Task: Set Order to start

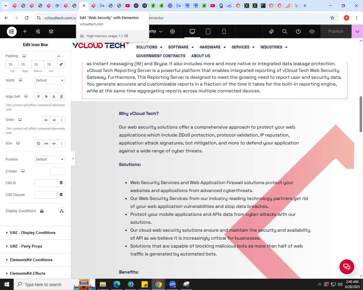Action: pos(46,120)
